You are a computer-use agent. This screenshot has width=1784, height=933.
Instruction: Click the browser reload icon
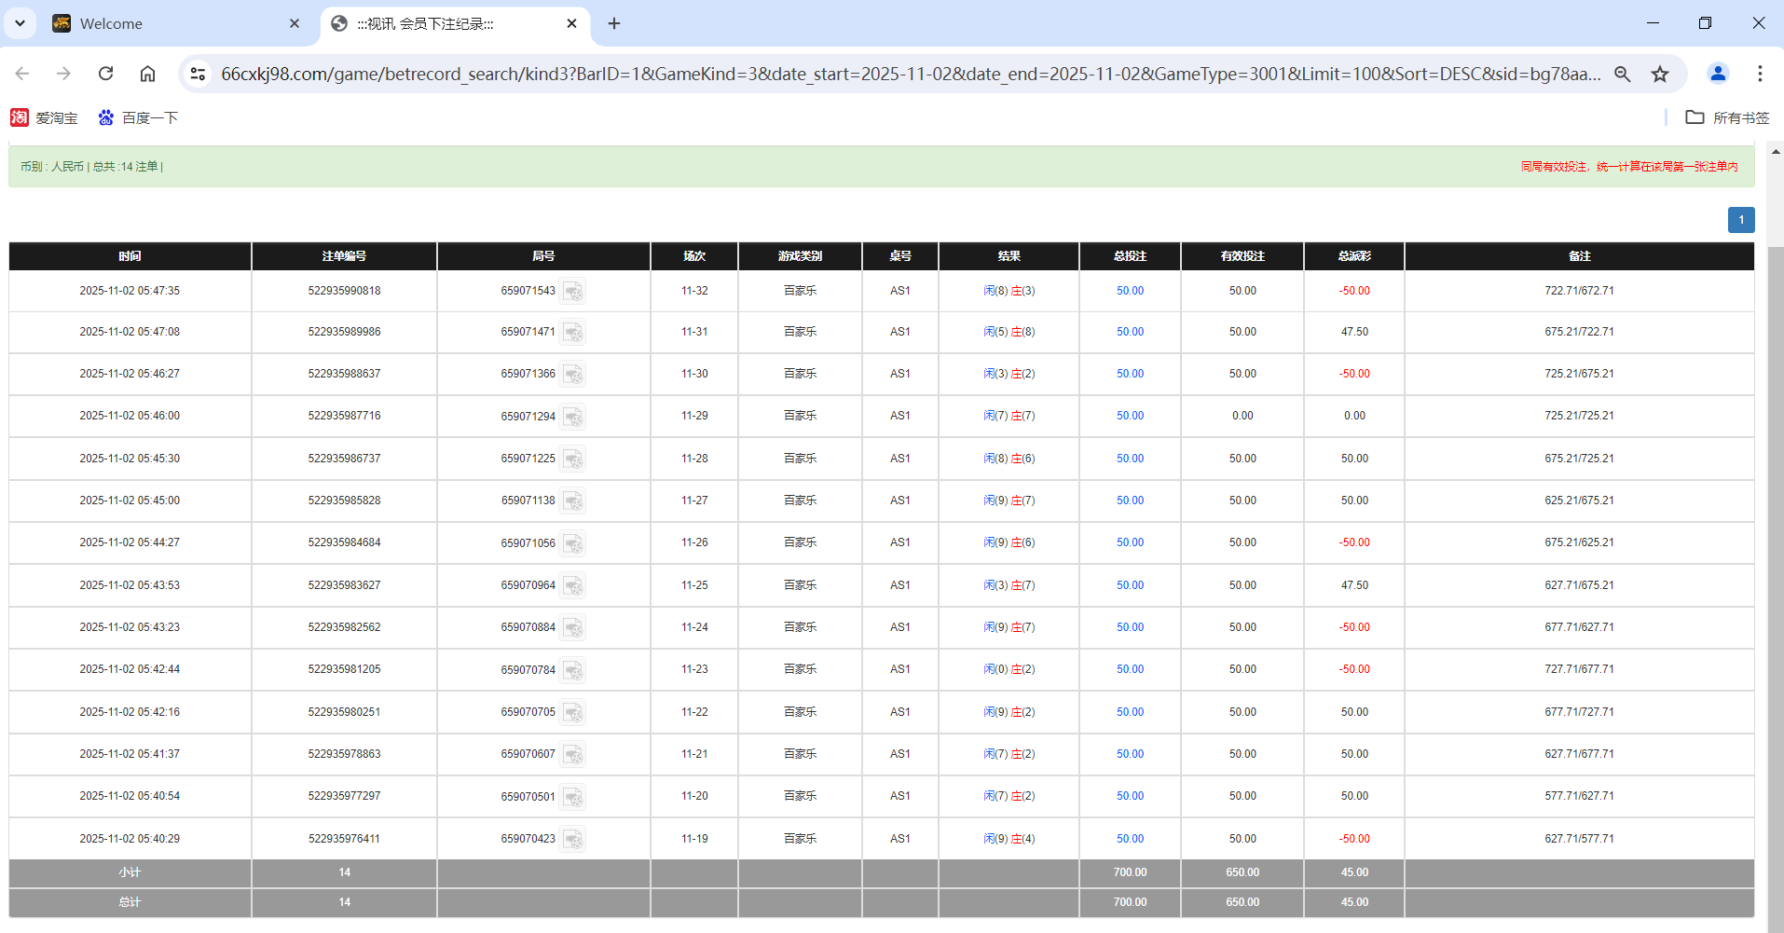coord(106,74)
